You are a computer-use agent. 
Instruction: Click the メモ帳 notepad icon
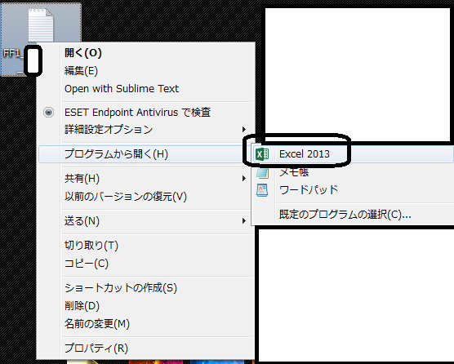262,173
